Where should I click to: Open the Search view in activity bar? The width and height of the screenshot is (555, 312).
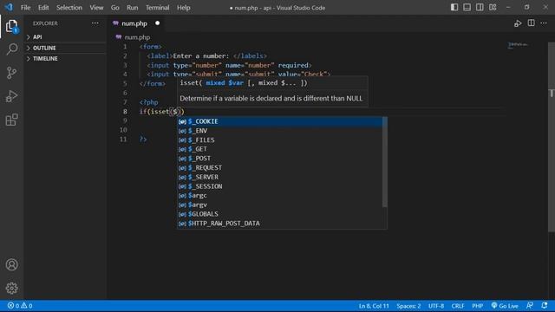point(11,49)
